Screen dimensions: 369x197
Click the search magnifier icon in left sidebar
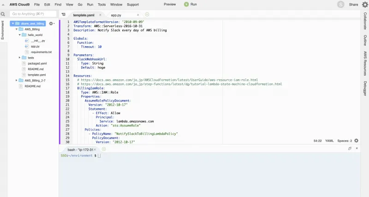point(3,14)
